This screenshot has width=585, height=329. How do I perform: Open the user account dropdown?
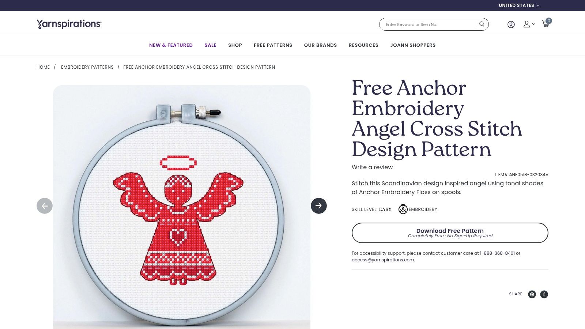tap(529, 24)
